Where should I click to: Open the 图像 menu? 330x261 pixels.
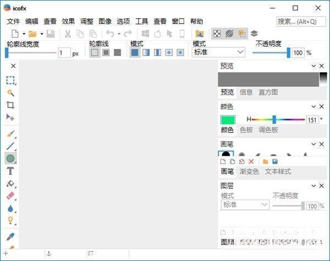coord(105,21)
